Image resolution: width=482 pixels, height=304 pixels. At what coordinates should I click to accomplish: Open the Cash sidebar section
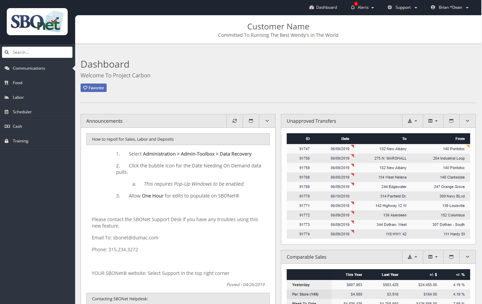[x=38, y=126]
